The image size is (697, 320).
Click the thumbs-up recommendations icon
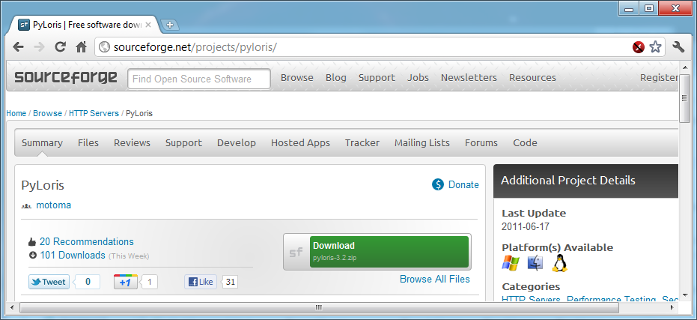pos(32,242)
